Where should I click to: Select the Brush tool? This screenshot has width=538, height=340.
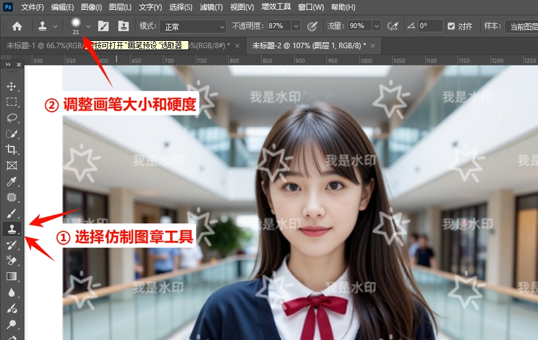coord(12,213)
